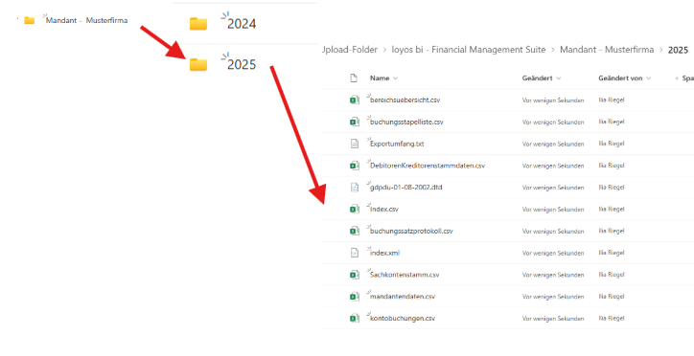694x356 pixels.
Task: Open the file buchungsstapelliste.csv
Action: pos(406,122)
